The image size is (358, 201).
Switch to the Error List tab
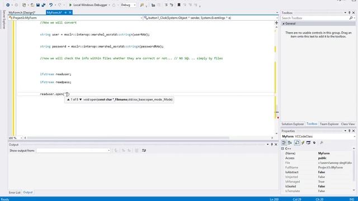(x=15, y=192)
